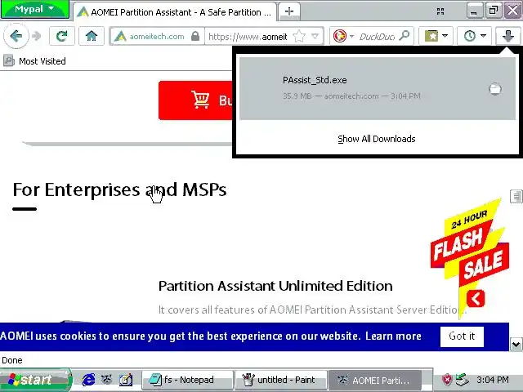Switch to untitled - Paint window

pos(280,380)
